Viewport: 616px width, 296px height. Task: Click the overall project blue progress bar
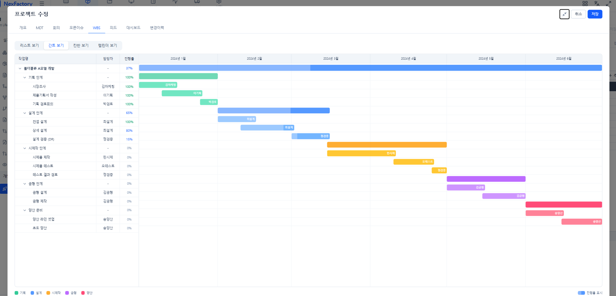pyautogui.click(x=371, y=68)
